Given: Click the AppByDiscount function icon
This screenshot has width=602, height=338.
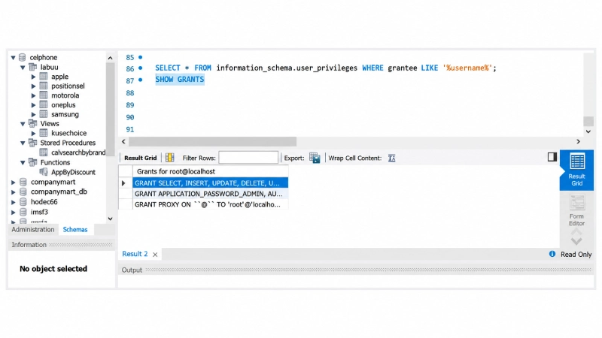Looking at the screenshot, I should (44, 172).
